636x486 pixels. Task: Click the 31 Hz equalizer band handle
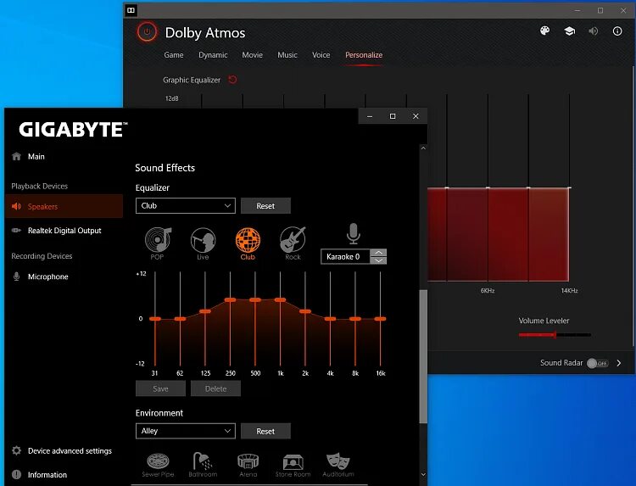[x=155, y=319]
